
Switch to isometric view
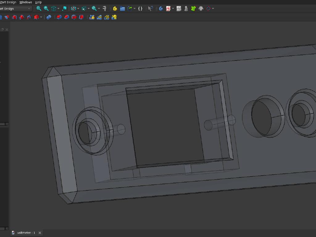coord(53,9)
